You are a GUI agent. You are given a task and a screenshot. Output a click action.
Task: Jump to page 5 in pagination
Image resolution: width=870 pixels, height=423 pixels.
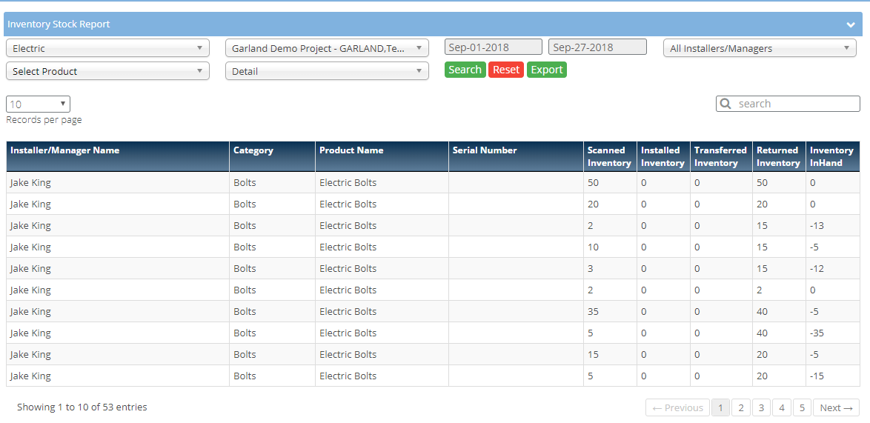[802, 407]
